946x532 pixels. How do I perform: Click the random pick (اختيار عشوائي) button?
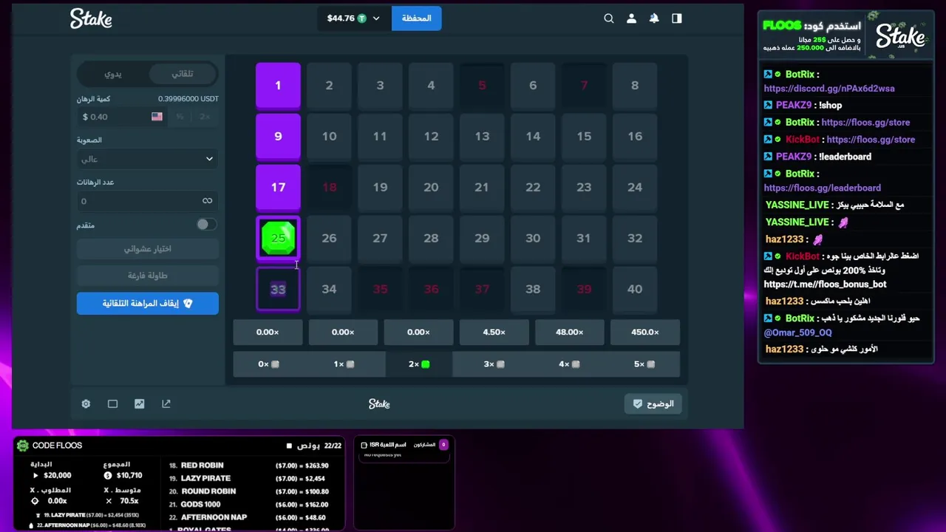(148, 249)
